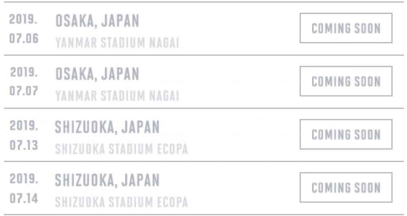
Task: Select the Osaka, Japan title dated 07.06
Action: (97, 21)
